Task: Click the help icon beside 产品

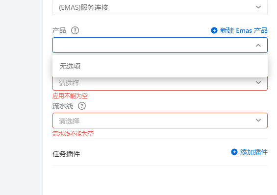Action: [x=75, y=30]
